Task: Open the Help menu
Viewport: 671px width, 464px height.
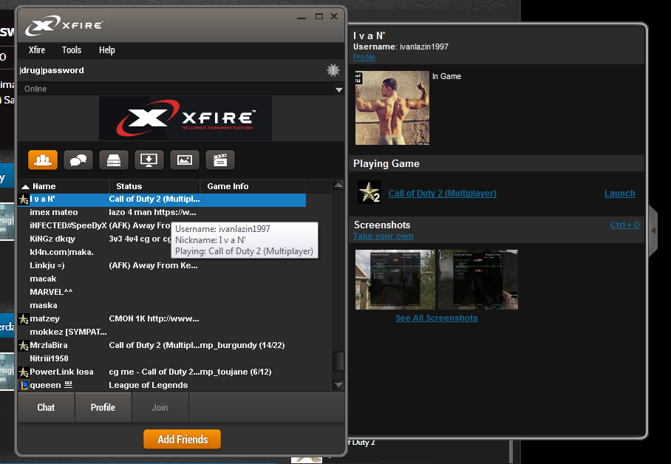Action: point(107,50)
